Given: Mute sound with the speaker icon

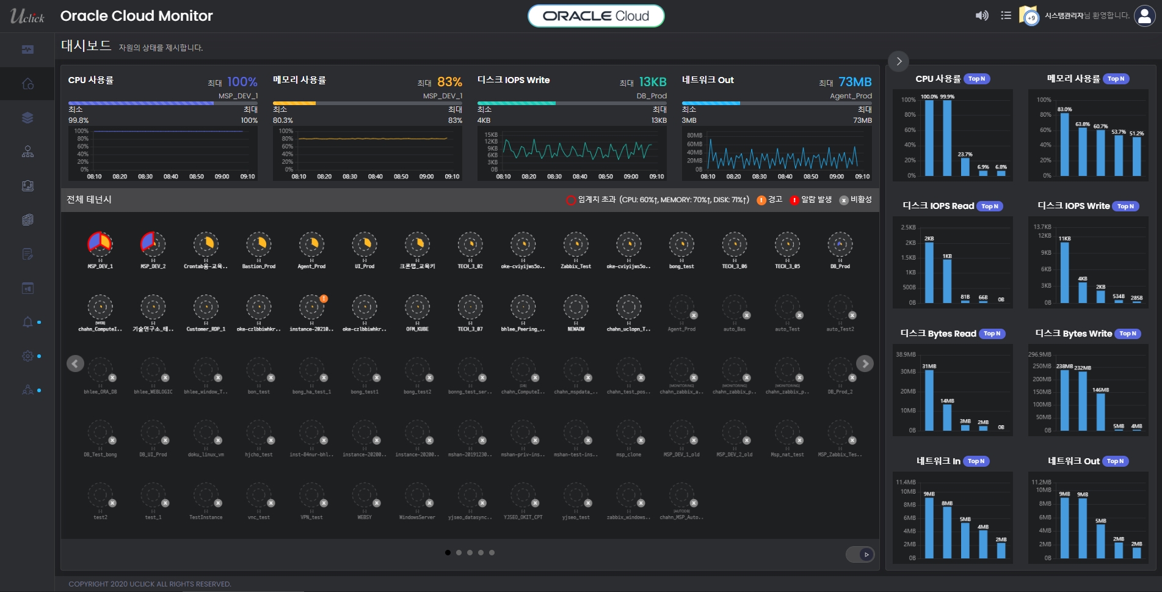Looking at the screenshot, I should click(x=981, y=16).
